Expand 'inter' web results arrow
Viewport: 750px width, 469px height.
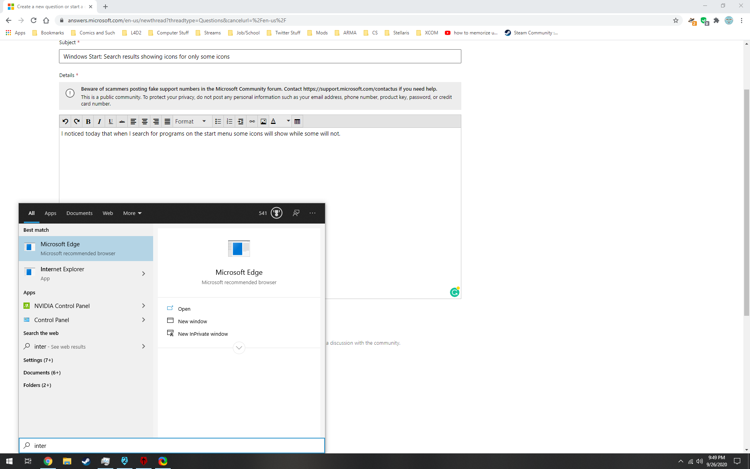coord(144,346)
